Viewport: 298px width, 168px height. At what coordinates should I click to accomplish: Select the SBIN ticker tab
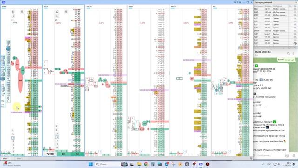[130, 7]
